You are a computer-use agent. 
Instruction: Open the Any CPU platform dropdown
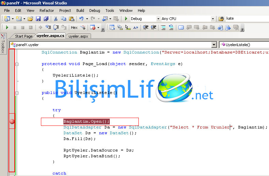point(213,19)
